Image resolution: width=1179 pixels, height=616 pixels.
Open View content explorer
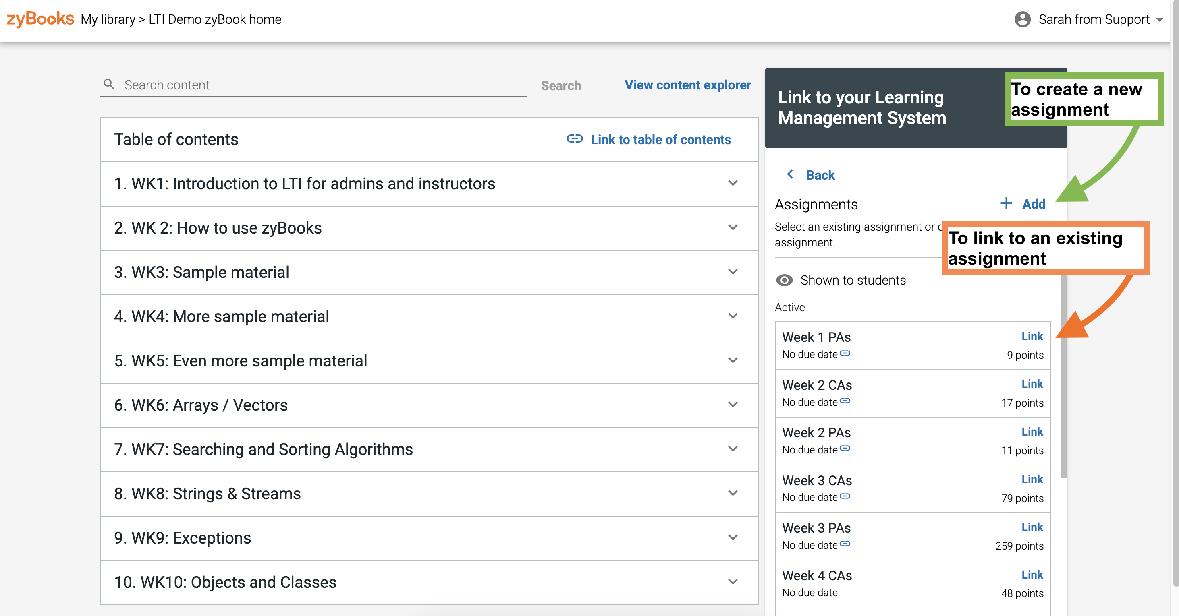point(687,85)
